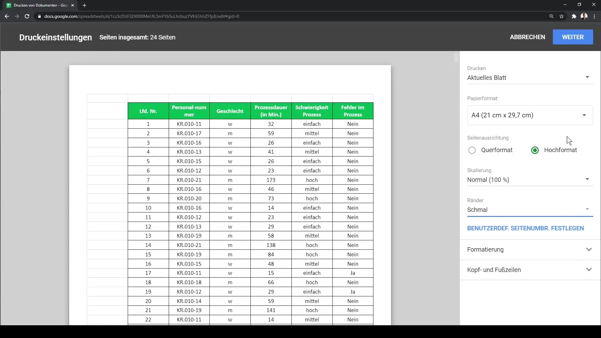Click the preview scrollbar thumb
This screenshot has height=338, width=601.
pos(456,57)
